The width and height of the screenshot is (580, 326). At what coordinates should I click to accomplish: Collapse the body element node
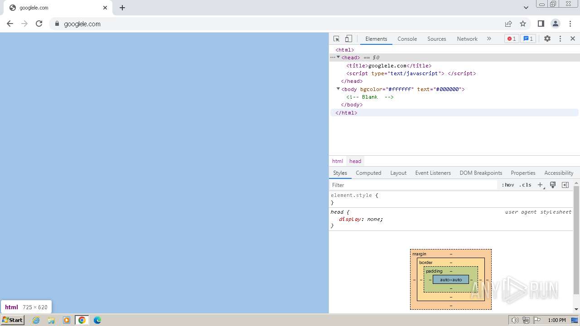click(x=338, y=89)
